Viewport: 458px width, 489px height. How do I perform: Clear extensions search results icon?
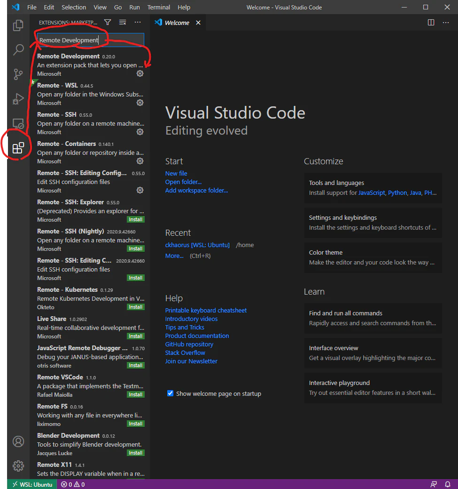123,22
